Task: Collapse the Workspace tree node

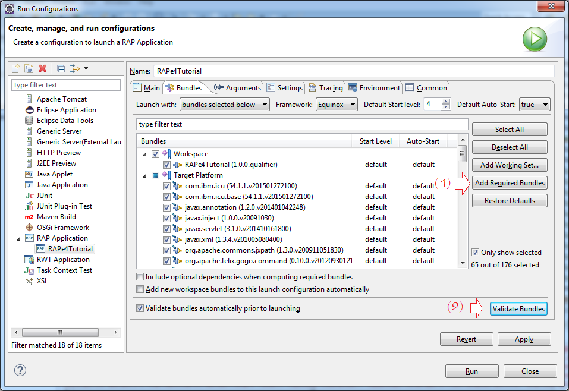Action: point(145,154)
